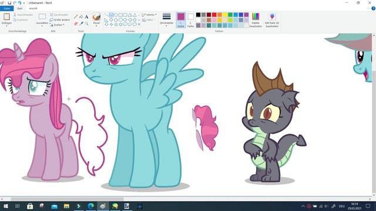The width and height of the screenshot is (376, 211).
Task: Click the Zuschneiden crop button
Action: pos(59,15)
